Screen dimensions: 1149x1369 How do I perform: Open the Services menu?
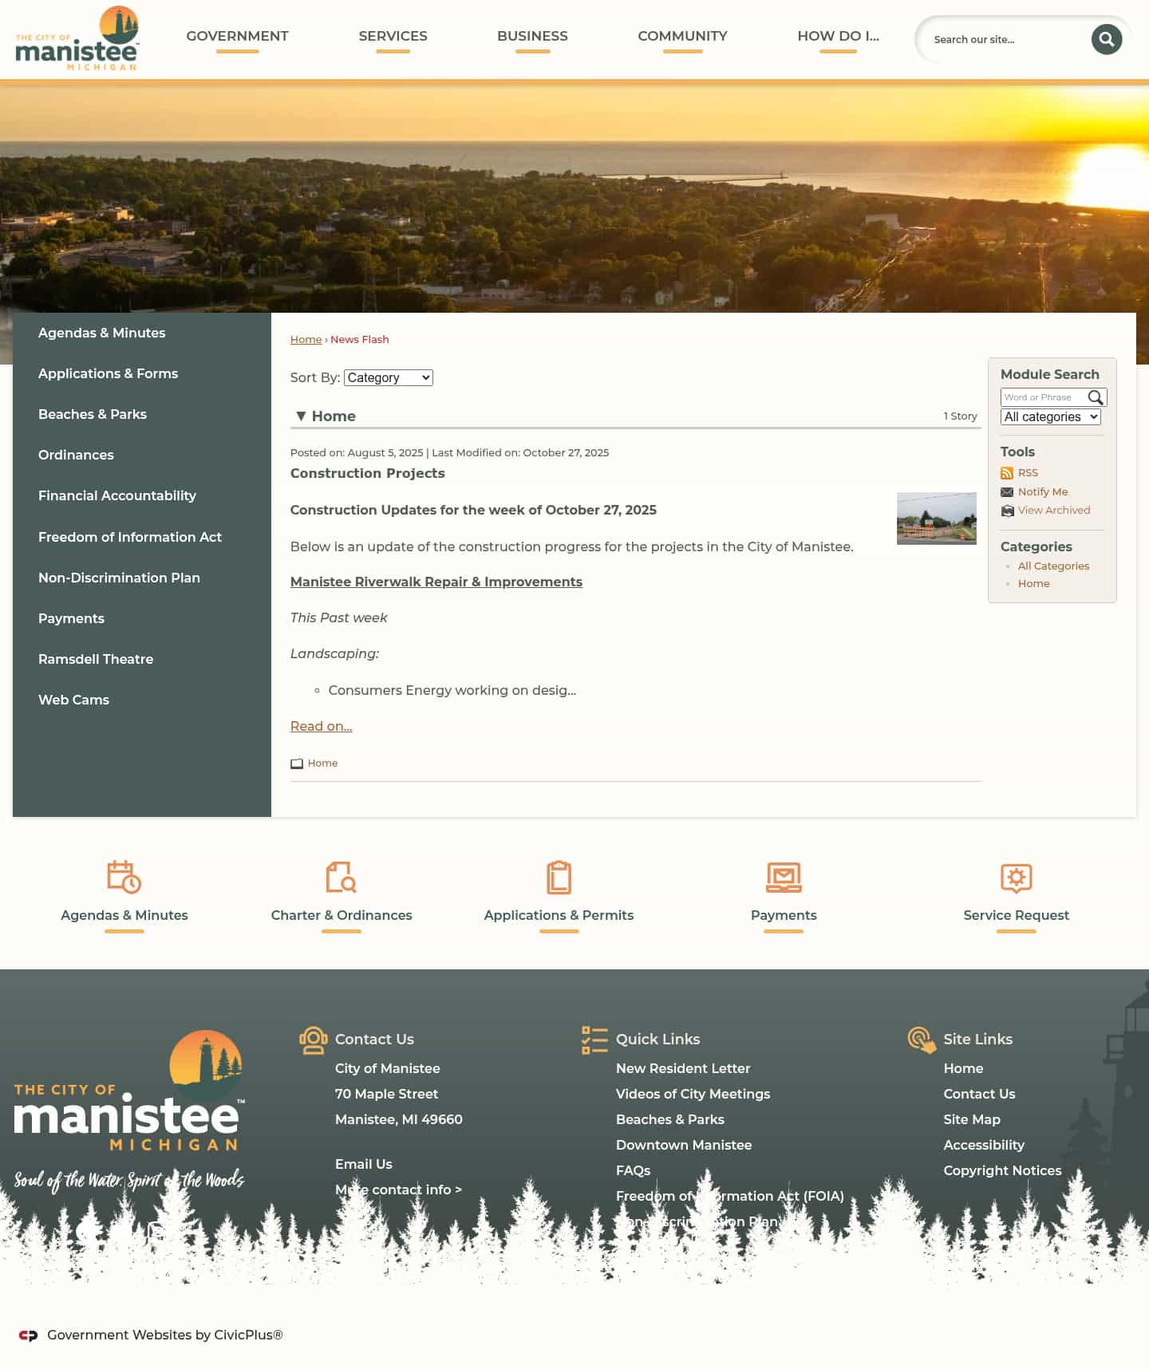[393, 36]
